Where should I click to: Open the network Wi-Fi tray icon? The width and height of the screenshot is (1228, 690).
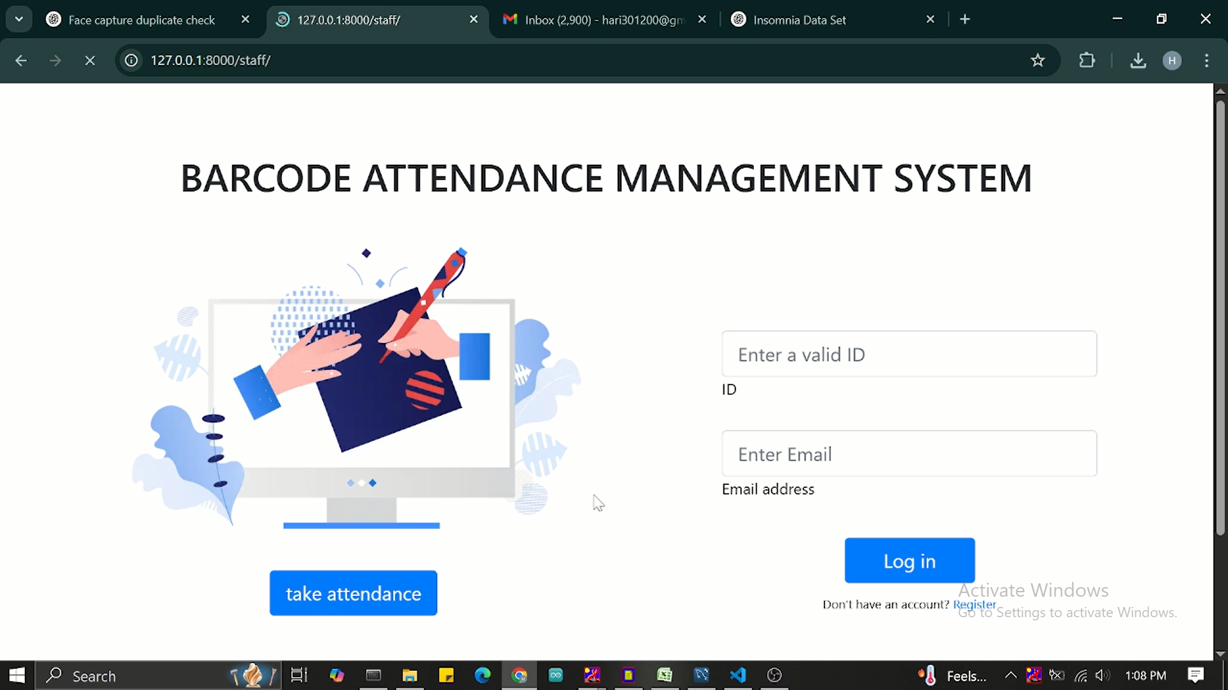(x=1080, y=675)
